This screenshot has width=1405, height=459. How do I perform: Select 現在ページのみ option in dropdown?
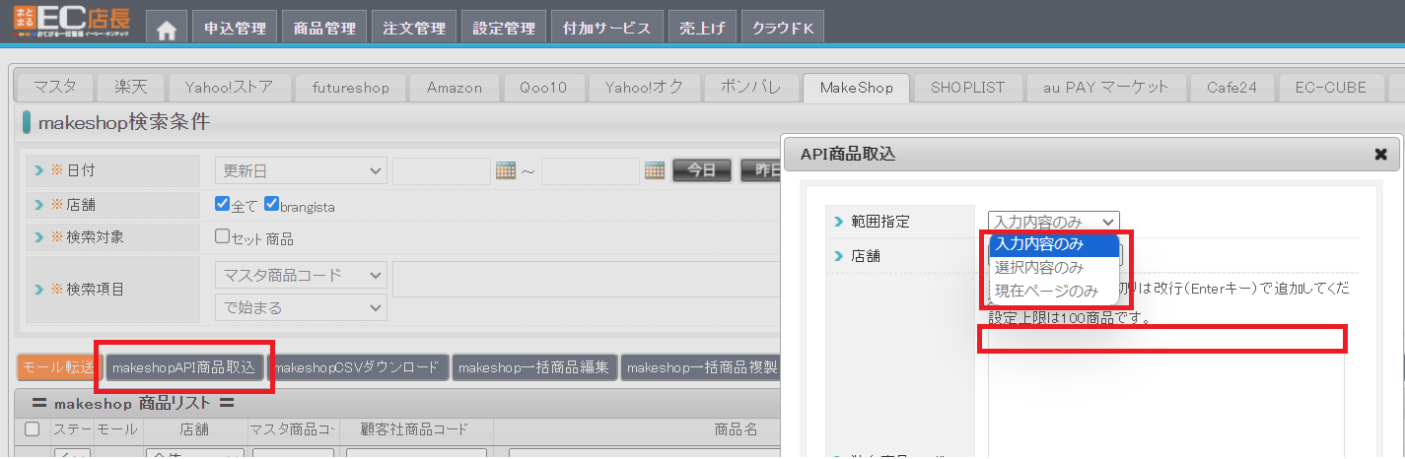1046,291
